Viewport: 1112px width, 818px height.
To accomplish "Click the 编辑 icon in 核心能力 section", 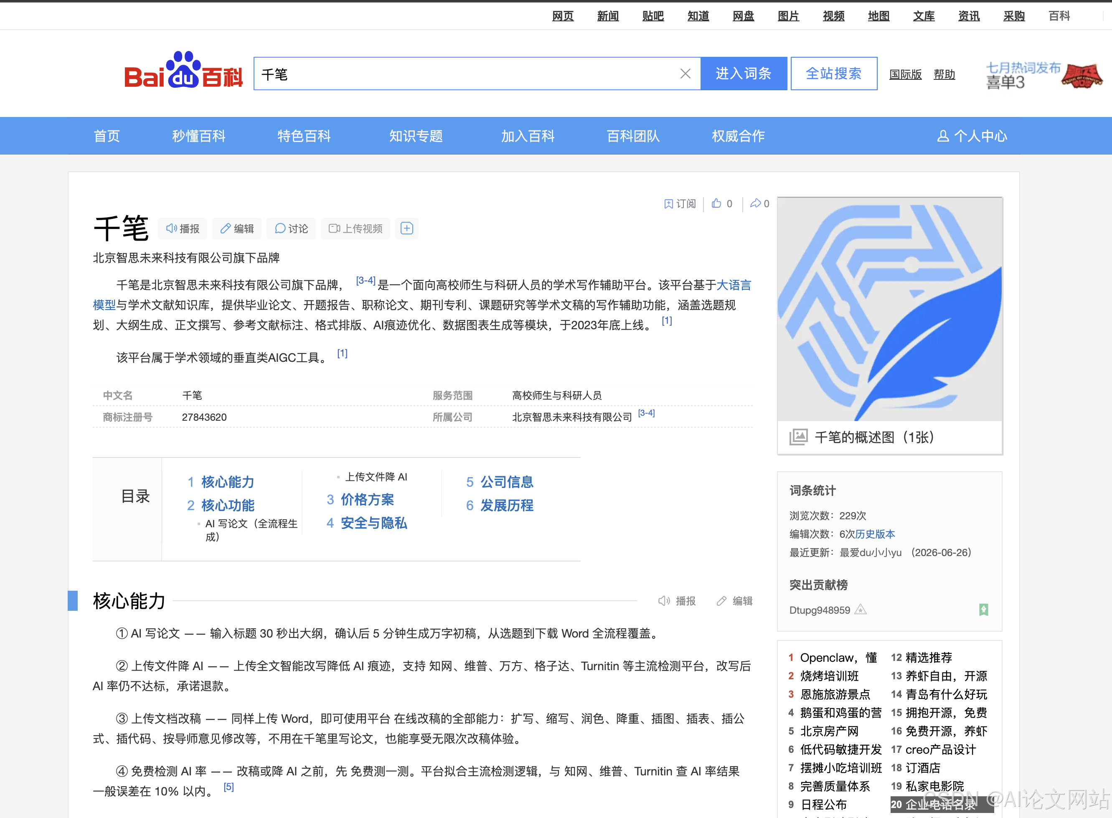I will pos(722,601).
